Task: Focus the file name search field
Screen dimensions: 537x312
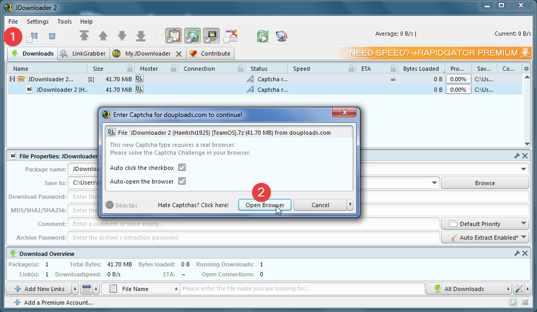Action: click(303, 289)
